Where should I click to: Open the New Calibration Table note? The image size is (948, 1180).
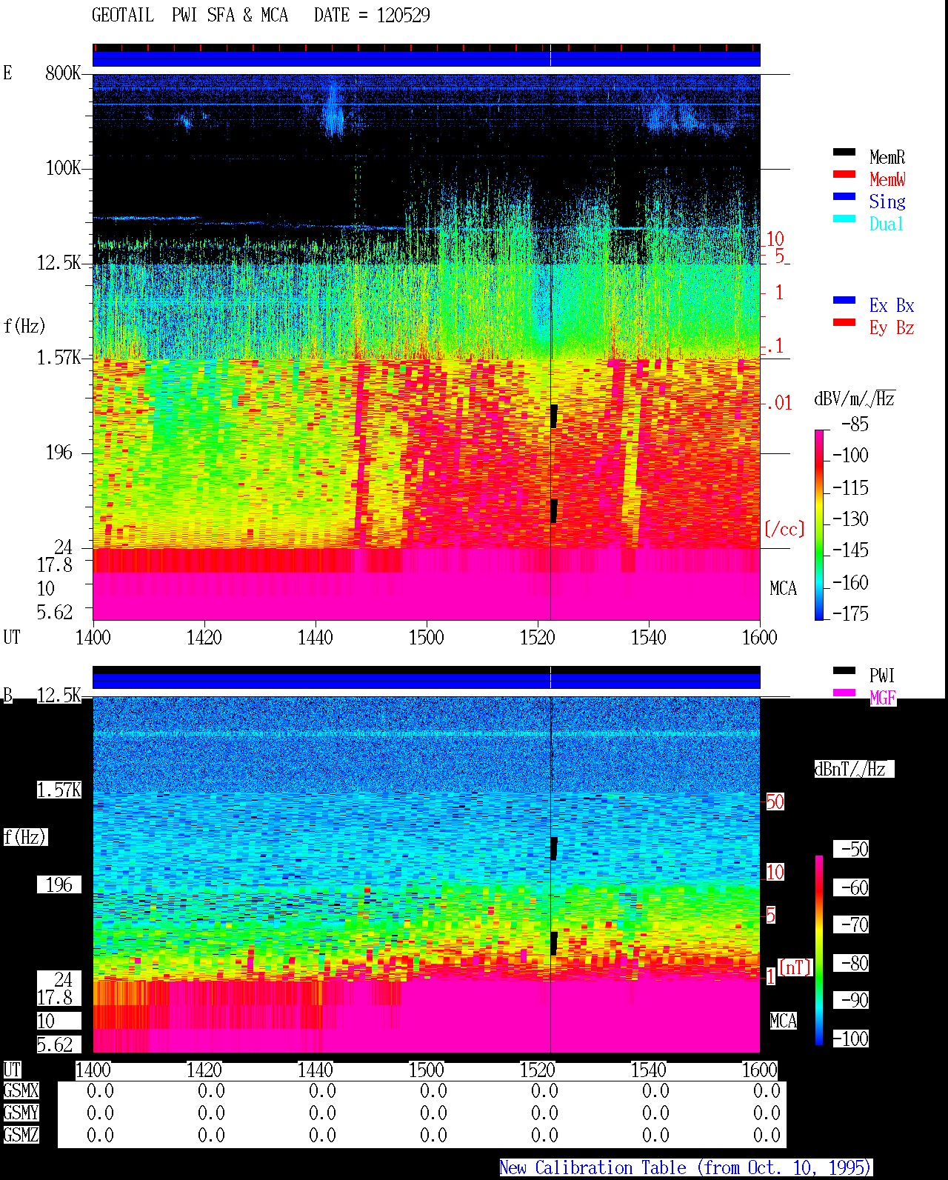(x=686, y=1168)
